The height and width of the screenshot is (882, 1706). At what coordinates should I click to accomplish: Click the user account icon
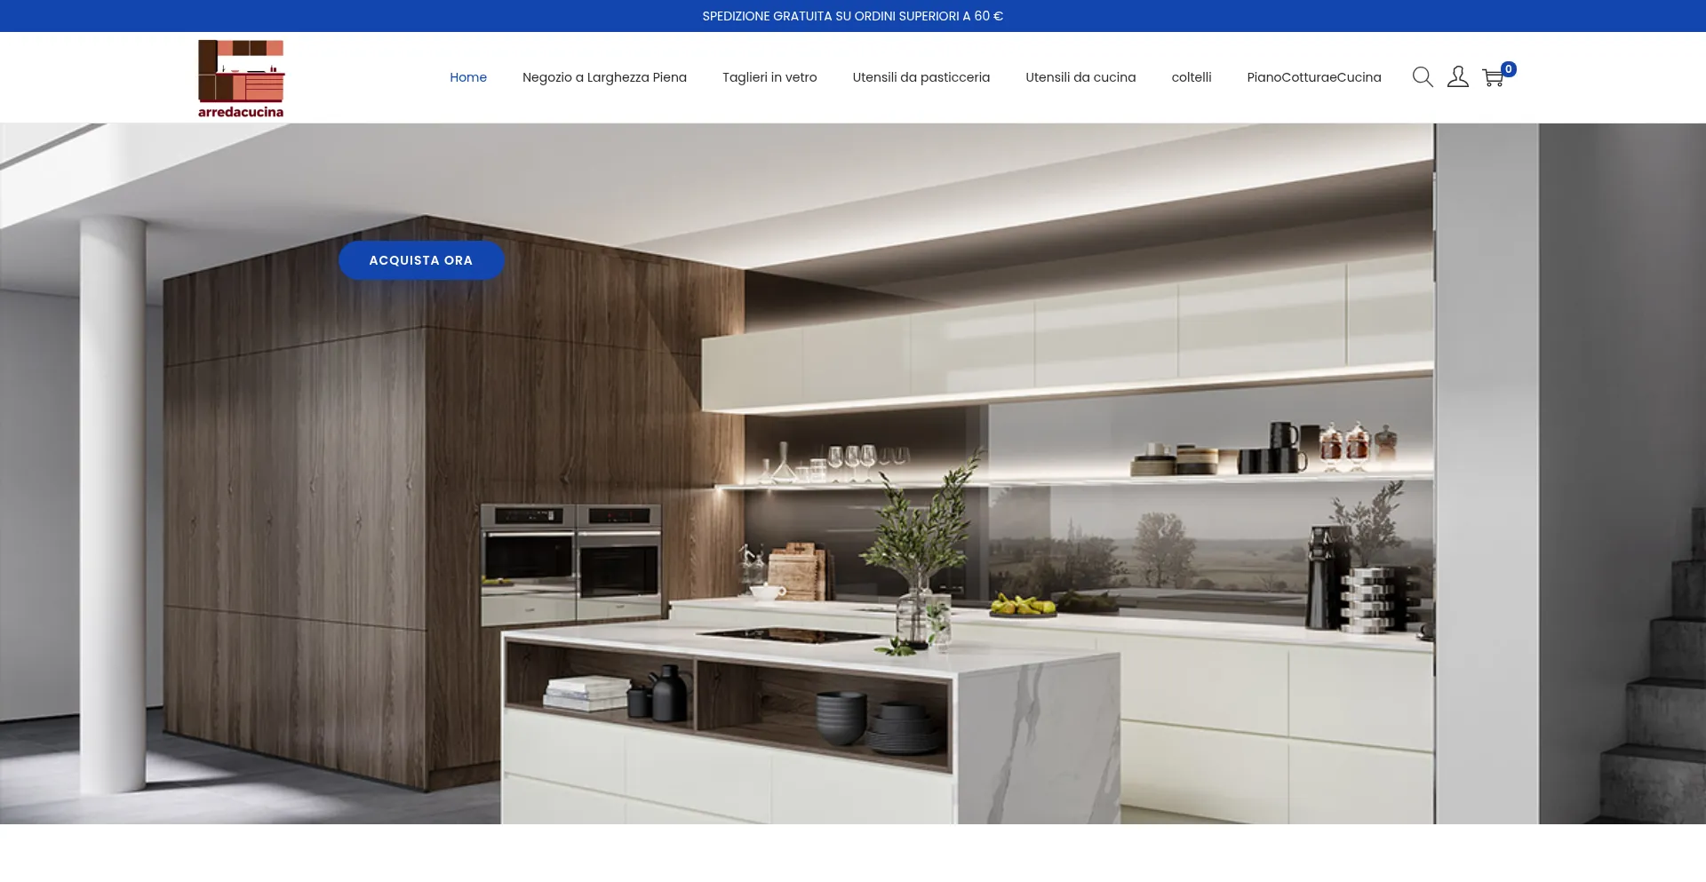(1457, 77)
